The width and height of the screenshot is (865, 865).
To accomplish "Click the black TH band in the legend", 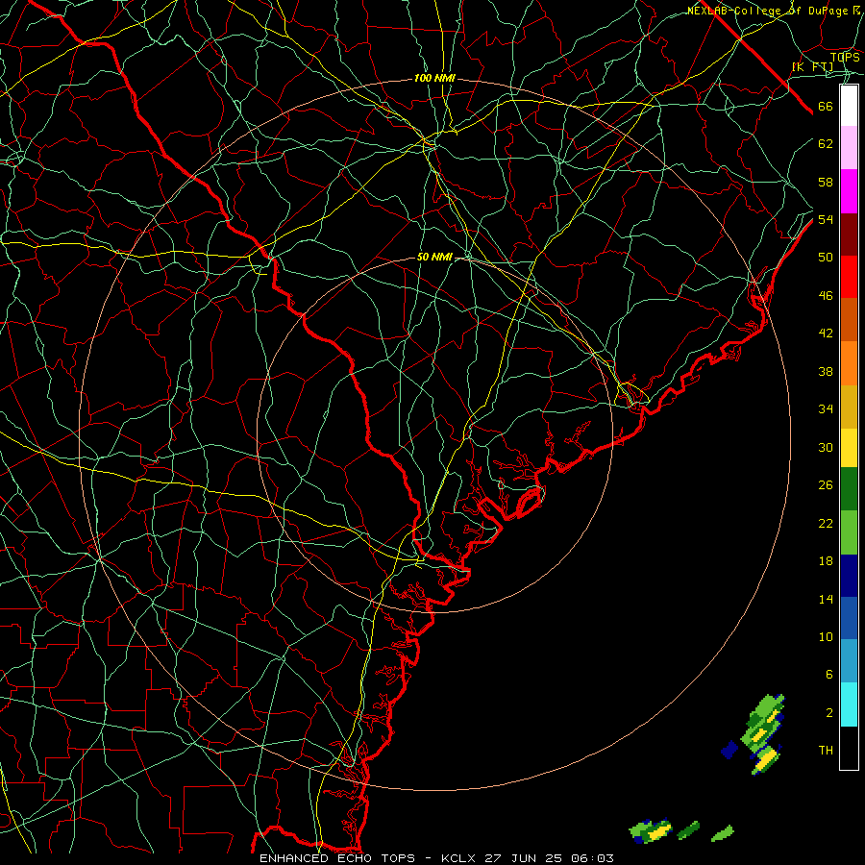I will (849, 748).
